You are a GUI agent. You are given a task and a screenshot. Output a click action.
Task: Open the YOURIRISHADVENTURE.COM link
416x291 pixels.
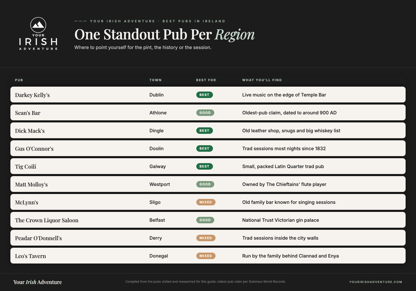tap(376, 282)
